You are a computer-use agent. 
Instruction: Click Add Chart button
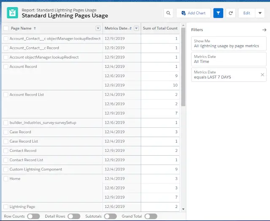(193, 13)
